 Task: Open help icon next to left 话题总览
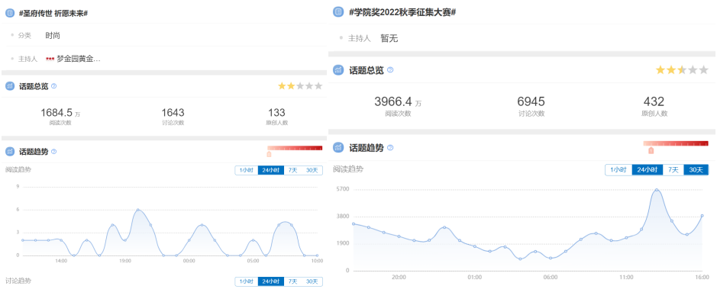click(x=54, y=86)
